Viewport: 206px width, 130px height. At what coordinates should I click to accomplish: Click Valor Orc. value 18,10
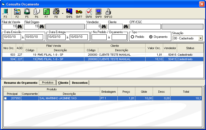coord(154,59)
